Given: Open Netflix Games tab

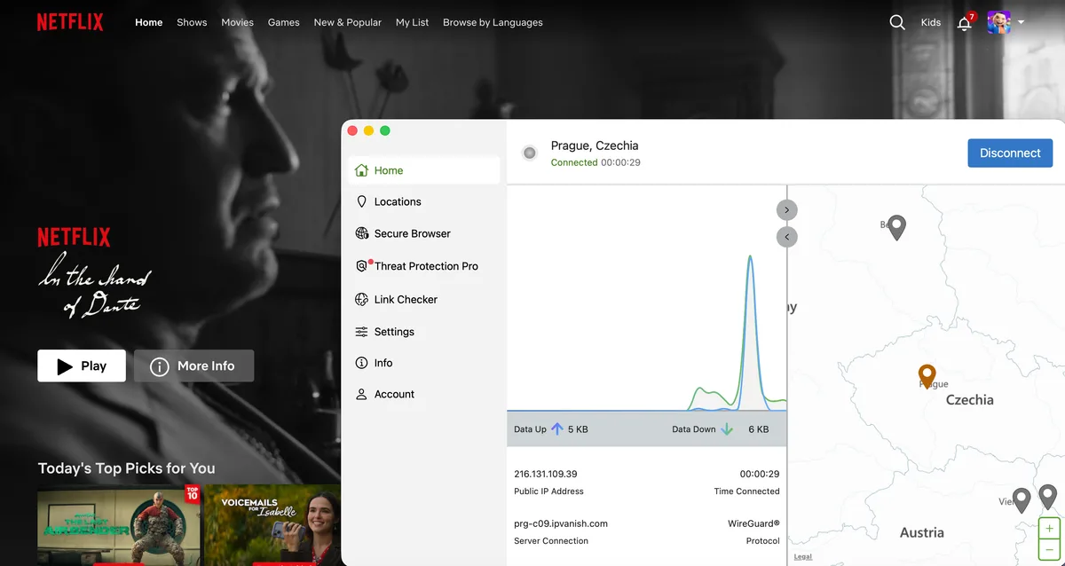Looking at the screenshot, I should tap(284, 22).
